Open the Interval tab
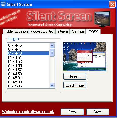Image resolution: width=117 pixels, height=118 pixels. pos(63,31)
